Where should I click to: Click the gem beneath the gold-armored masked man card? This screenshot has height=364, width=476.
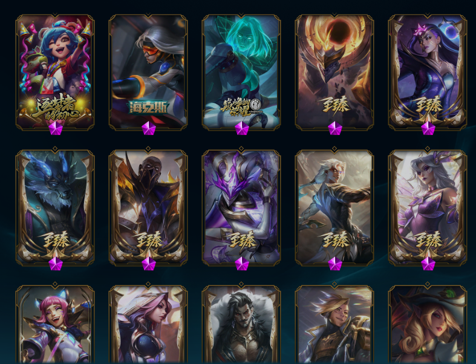[149, 264]
